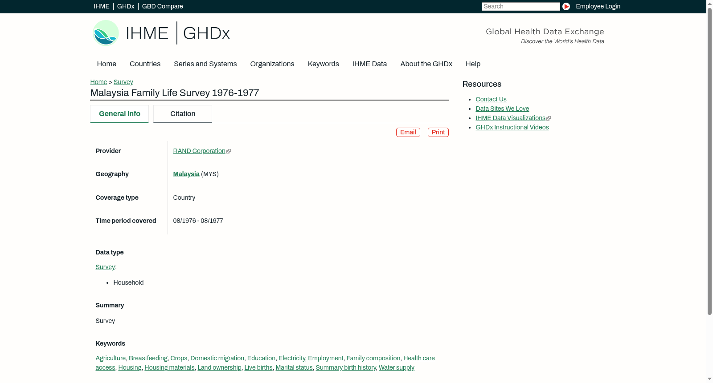The image size is (713, 383).
Task: Click the Water supply keyword
Action: [x=397, y=368]
